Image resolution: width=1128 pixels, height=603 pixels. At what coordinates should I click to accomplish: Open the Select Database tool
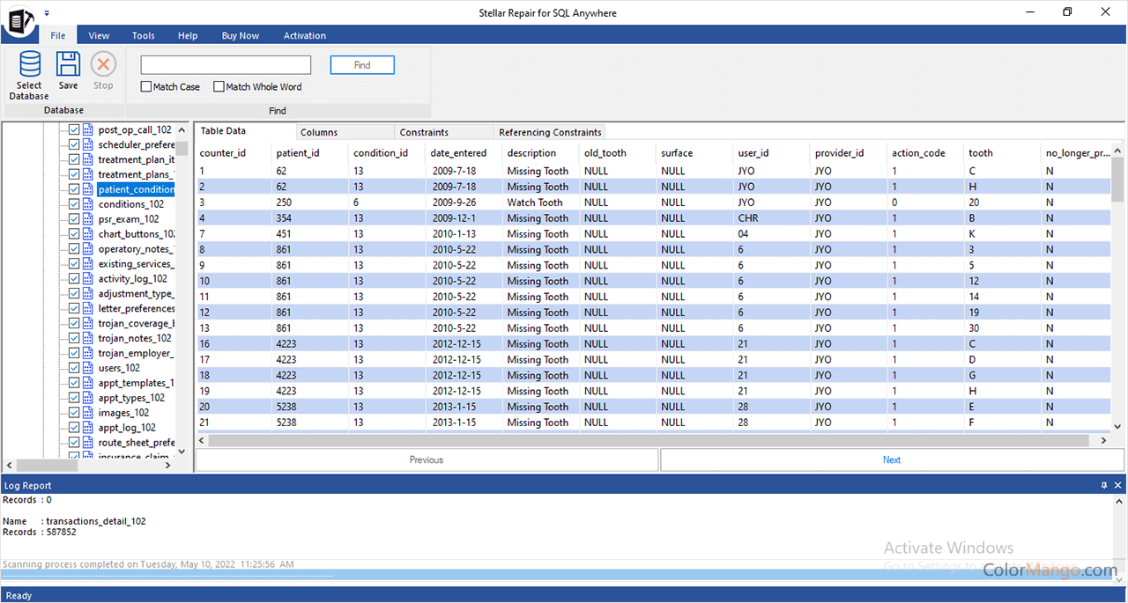29,75
